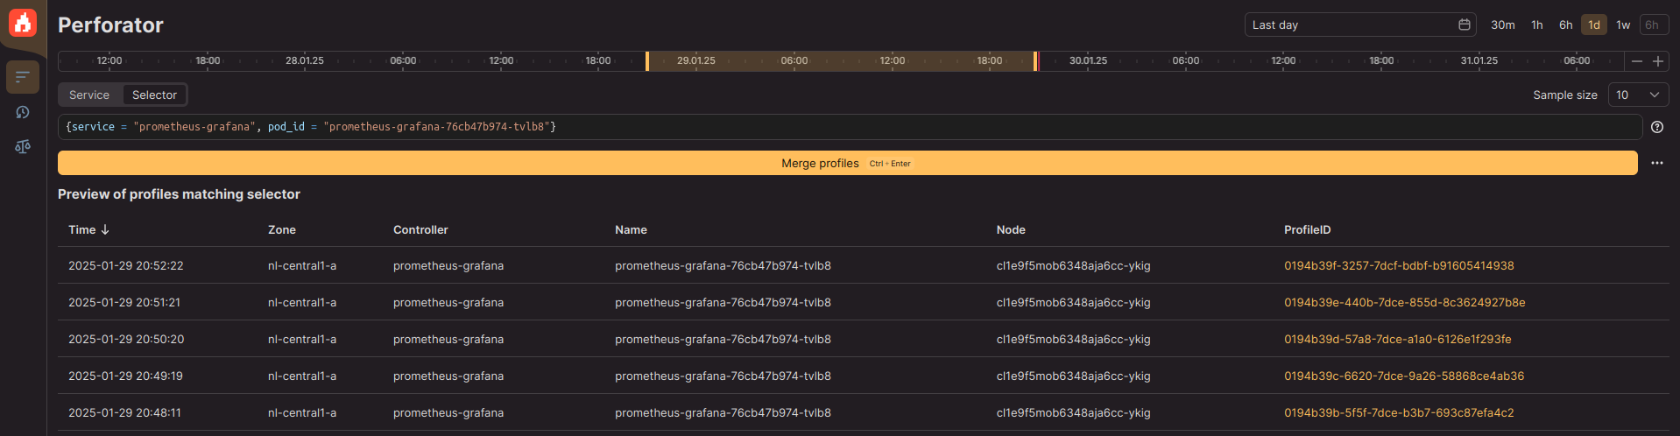Click pod name in the 20:50:20 row
The image size is (1680, 436).
click(723, 339)
